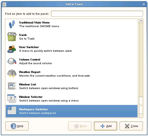Screen dimensions: 148x136
Task: Select the 'Window List' title text
Action: (28, 85)
